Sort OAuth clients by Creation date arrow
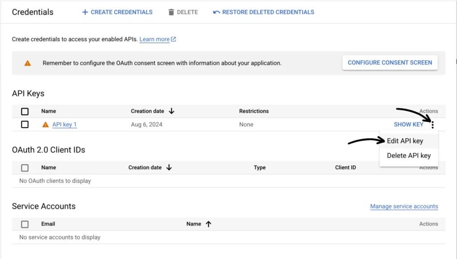This screenshot has height=259, width=457. pos(169,168)
